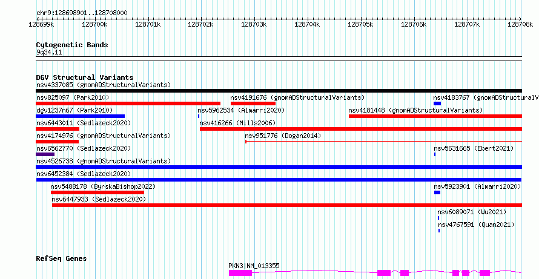The image size is (539, 279).
Task: Select the nsv4183767 variant label
Action: click(486, 97)
